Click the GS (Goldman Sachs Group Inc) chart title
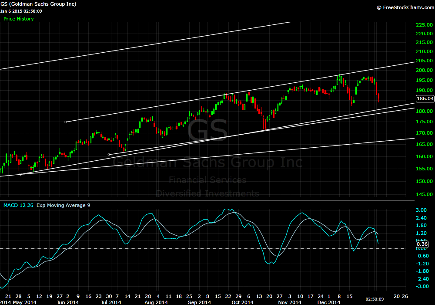The height and width of the screenshot is (305, 435). [x=38, y=4]
